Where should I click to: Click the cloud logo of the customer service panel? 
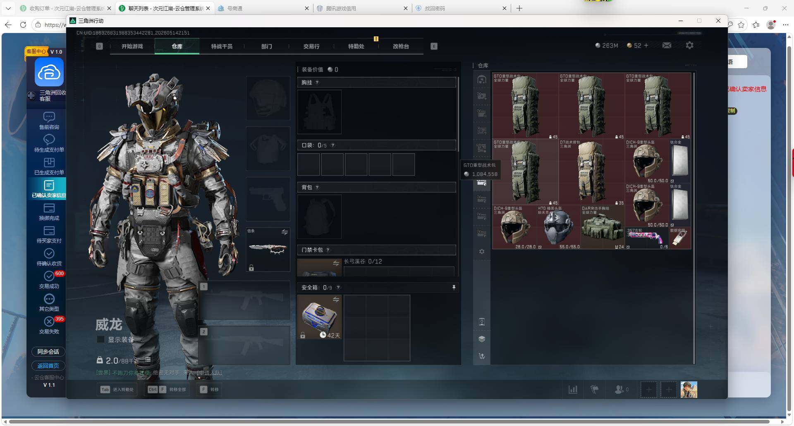tap(49, 72)
